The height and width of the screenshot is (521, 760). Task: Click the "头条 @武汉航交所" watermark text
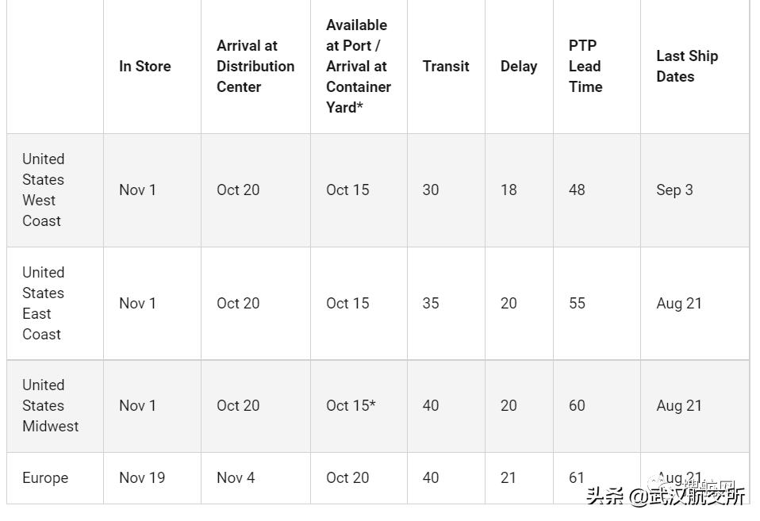[x=666, y=497]
